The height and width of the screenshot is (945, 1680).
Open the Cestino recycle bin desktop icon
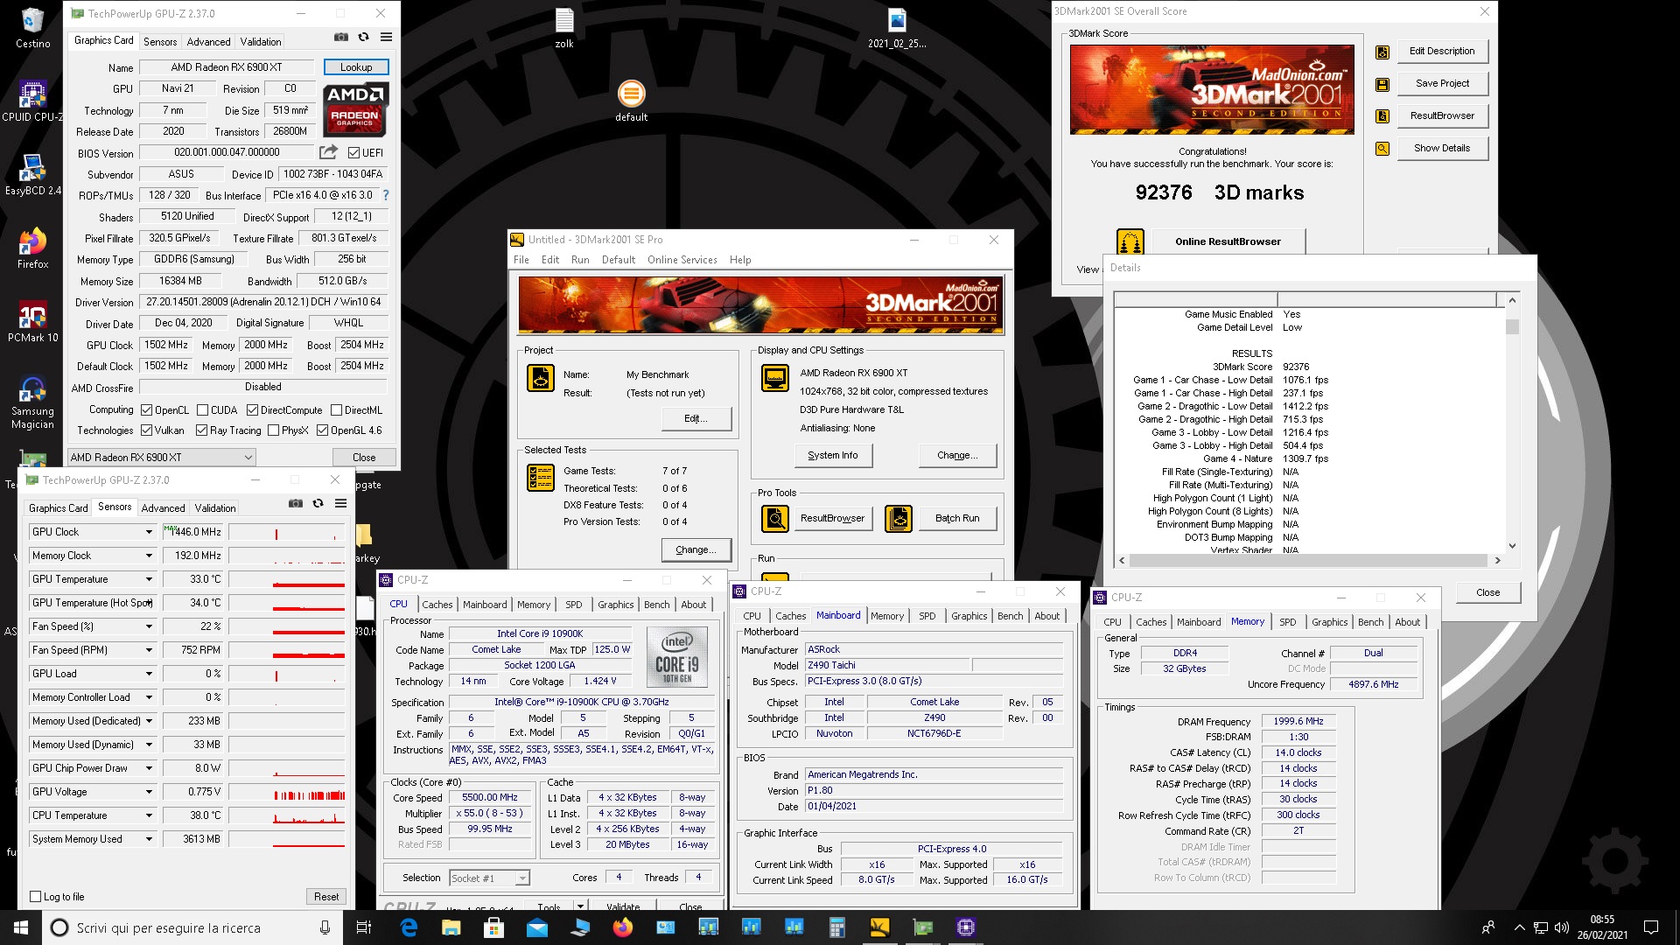pyautogui.click(x=32, y=28)
